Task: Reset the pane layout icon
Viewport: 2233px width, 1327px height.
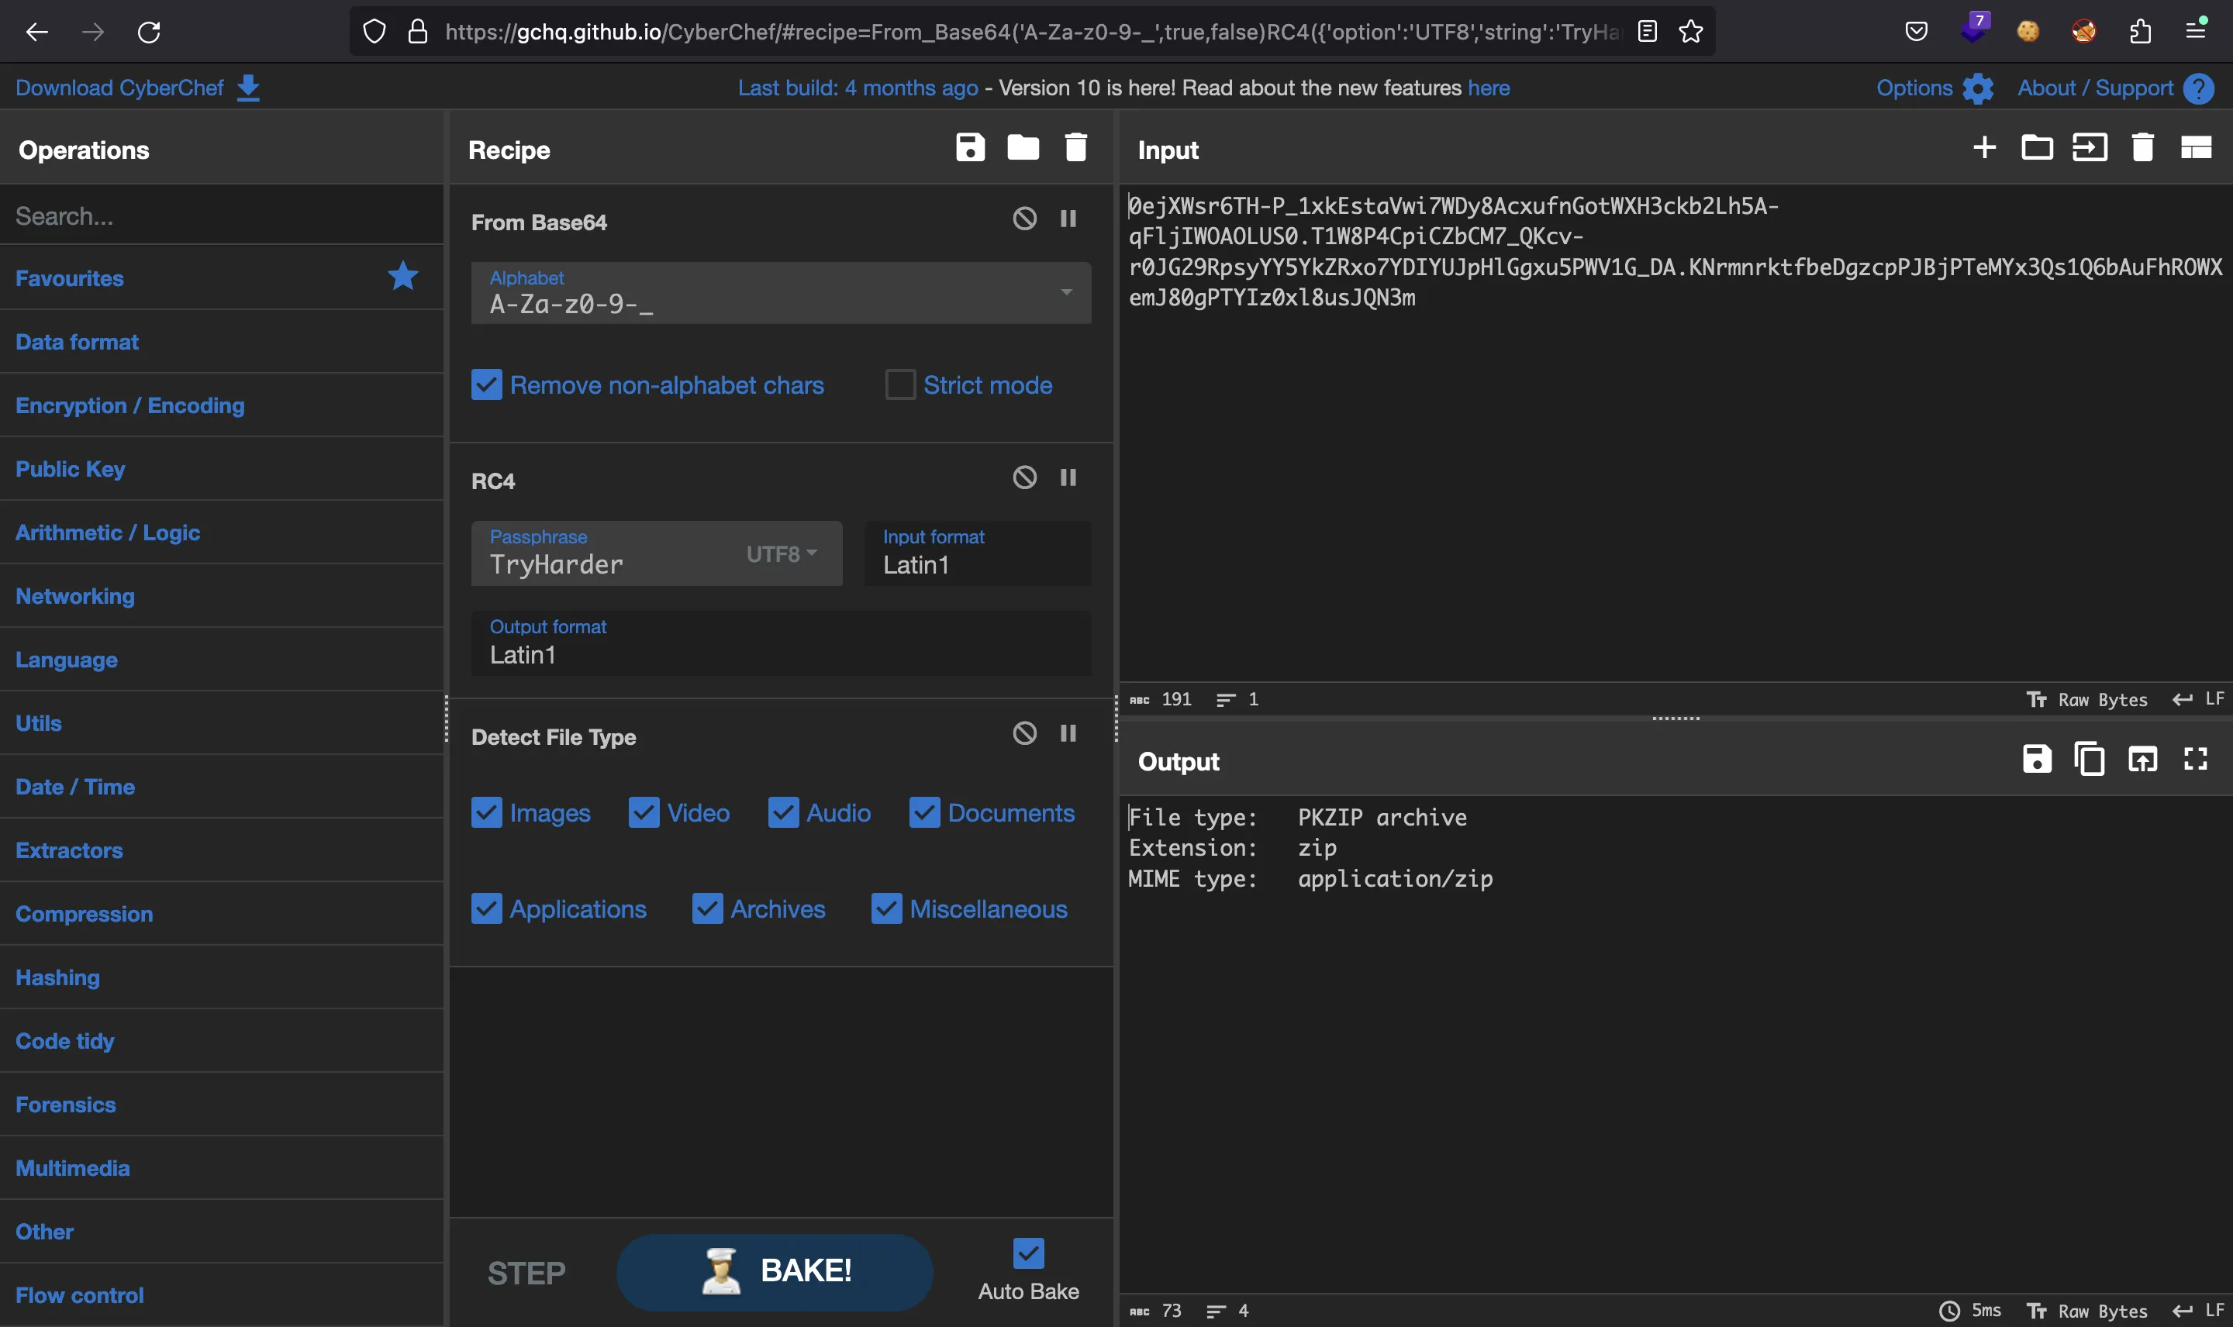Action: (x=2196, y=147)
